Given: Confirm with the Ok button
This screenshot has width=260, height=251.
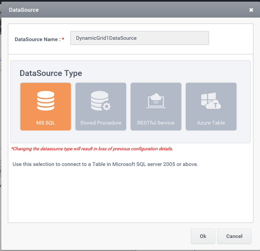Looking at the screenshot, I should [203, 236].
